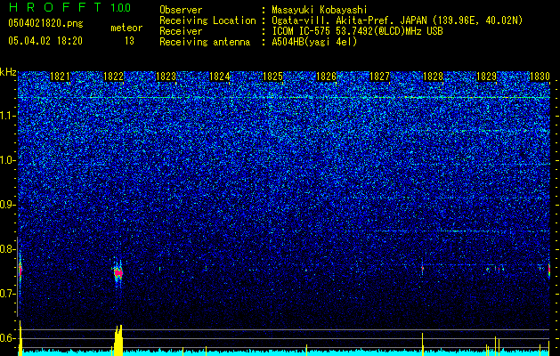Click the 1826 time marker
560x356 pixels.
[x=327, y=77]
